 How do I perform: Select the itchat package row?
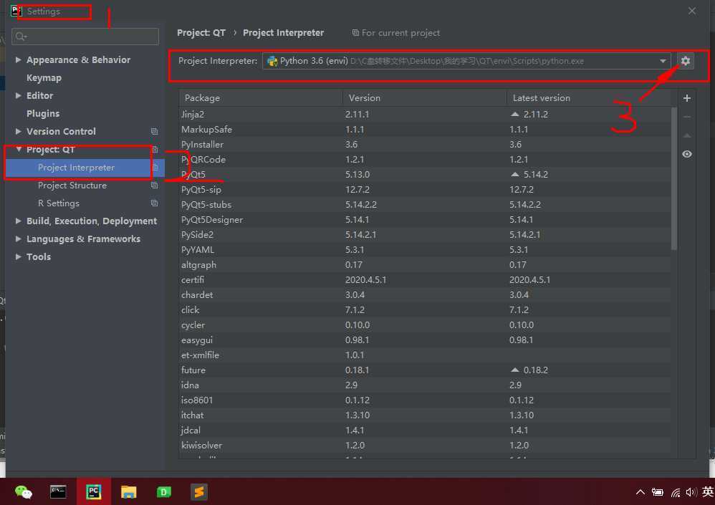(425, 415)
